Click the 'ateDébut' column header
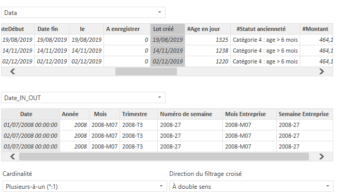Image resolution: width=342 pixels, height=196 pixels. pos(18,29)
